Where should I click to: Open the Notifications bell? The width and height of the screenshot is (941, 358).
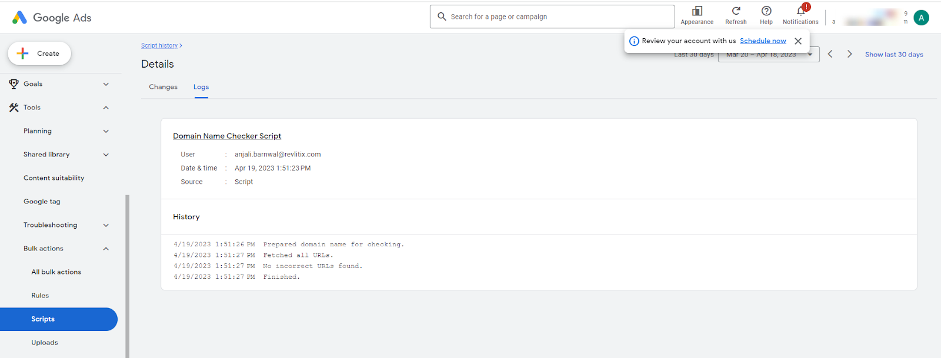(800, 11)
